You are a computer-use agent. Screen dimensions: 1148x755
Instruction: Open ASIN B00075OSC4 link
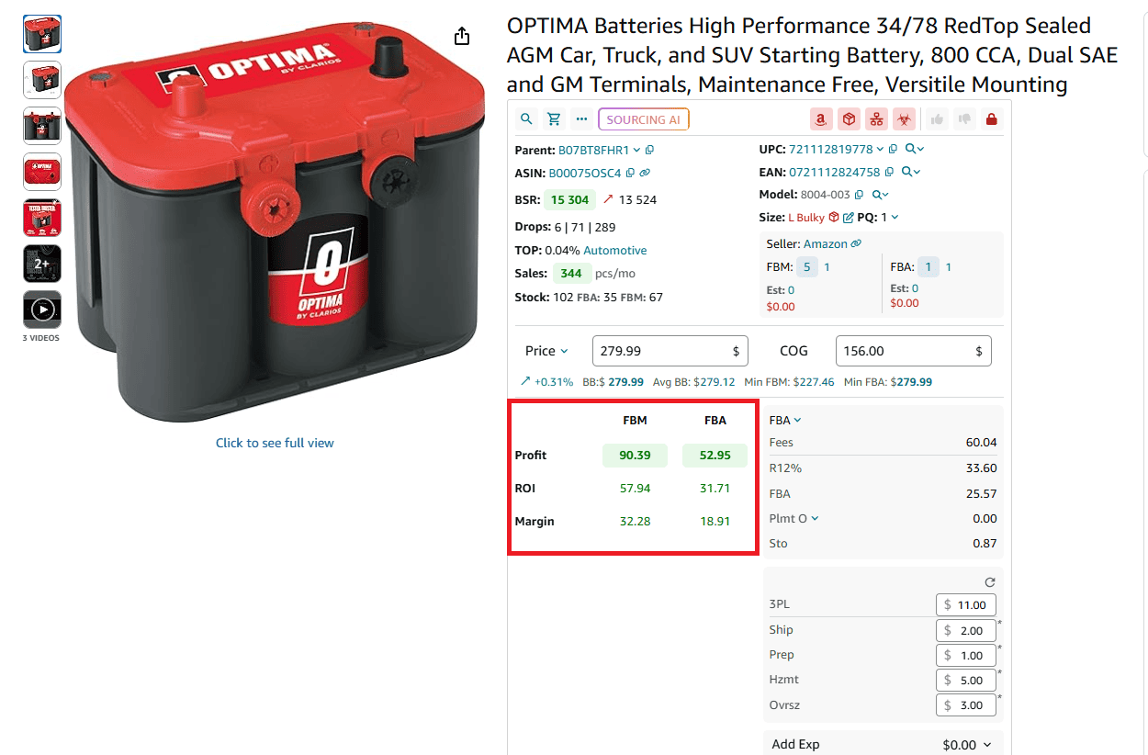click(x=585, y=173)
